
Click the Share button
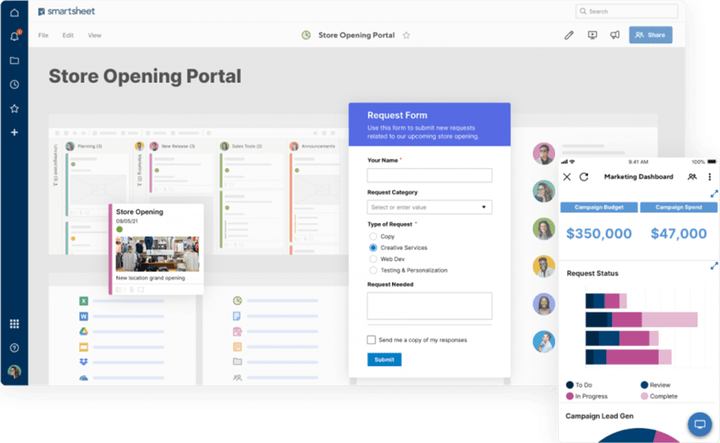651,35
